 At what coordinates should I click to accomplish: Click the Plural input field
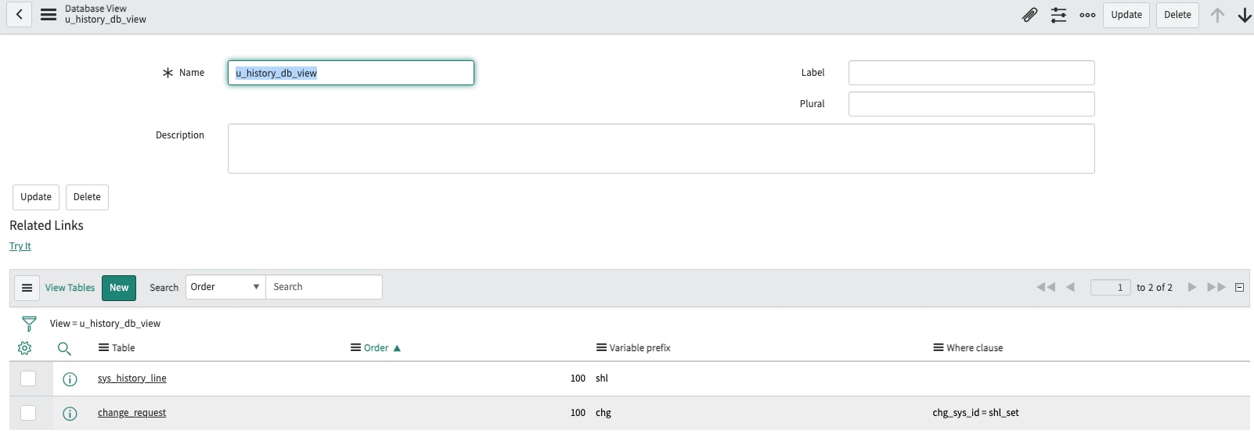[971, 104]
